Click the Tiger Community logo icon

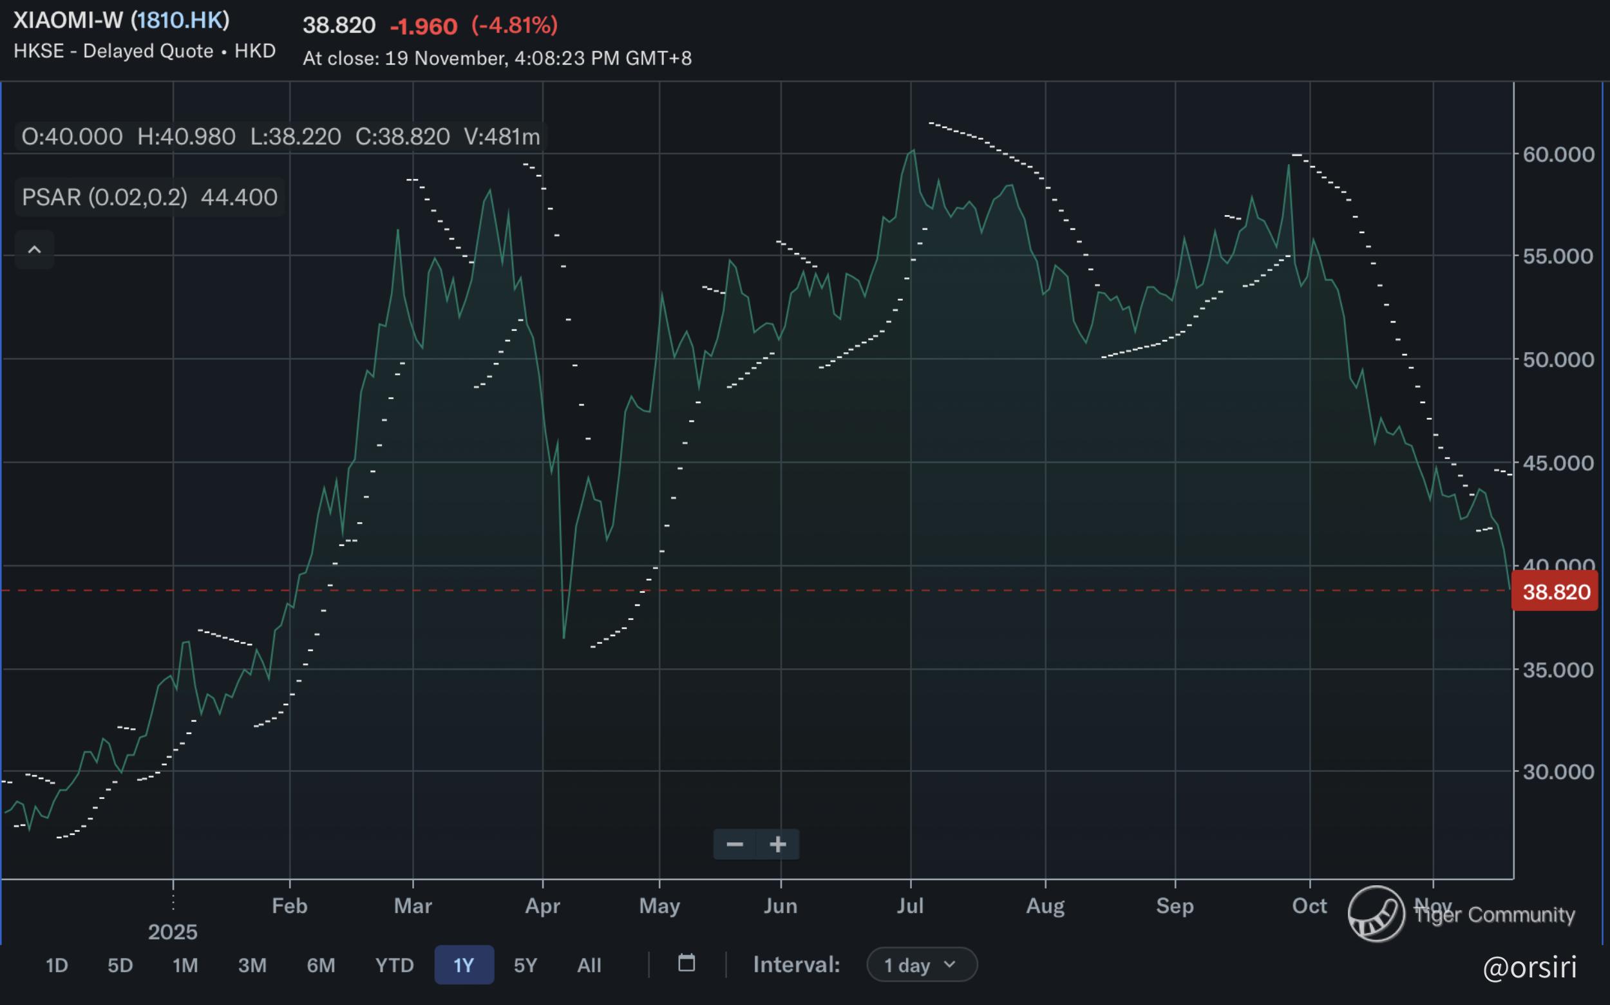[x=1376, y=914]
